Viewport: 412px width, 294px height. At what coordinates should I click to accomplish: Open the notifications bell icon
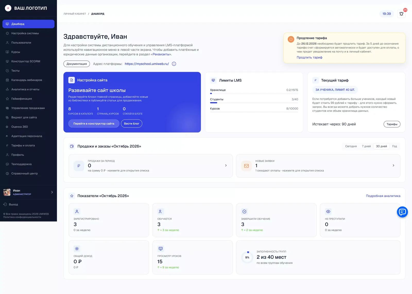tap(401, 14)
